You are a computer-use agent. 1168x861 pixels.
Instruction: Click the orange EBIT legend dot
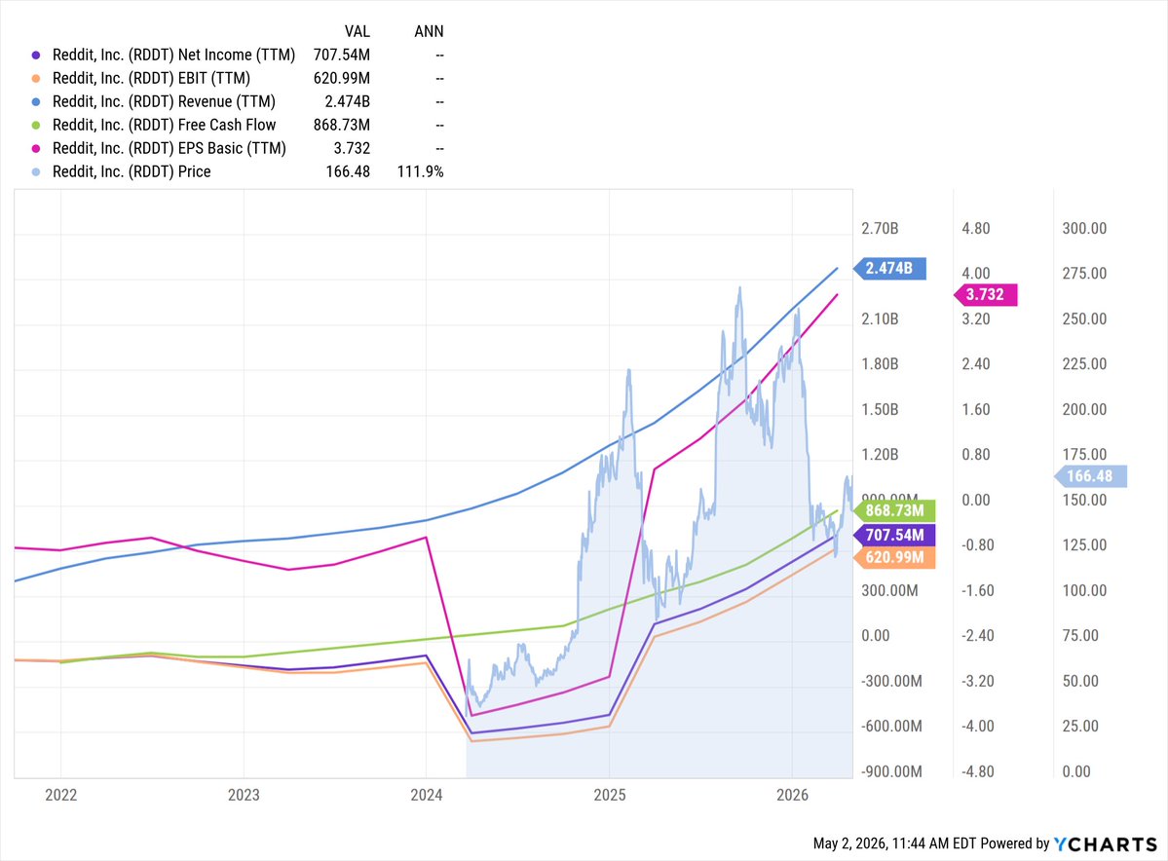click(x=36, y=78)
